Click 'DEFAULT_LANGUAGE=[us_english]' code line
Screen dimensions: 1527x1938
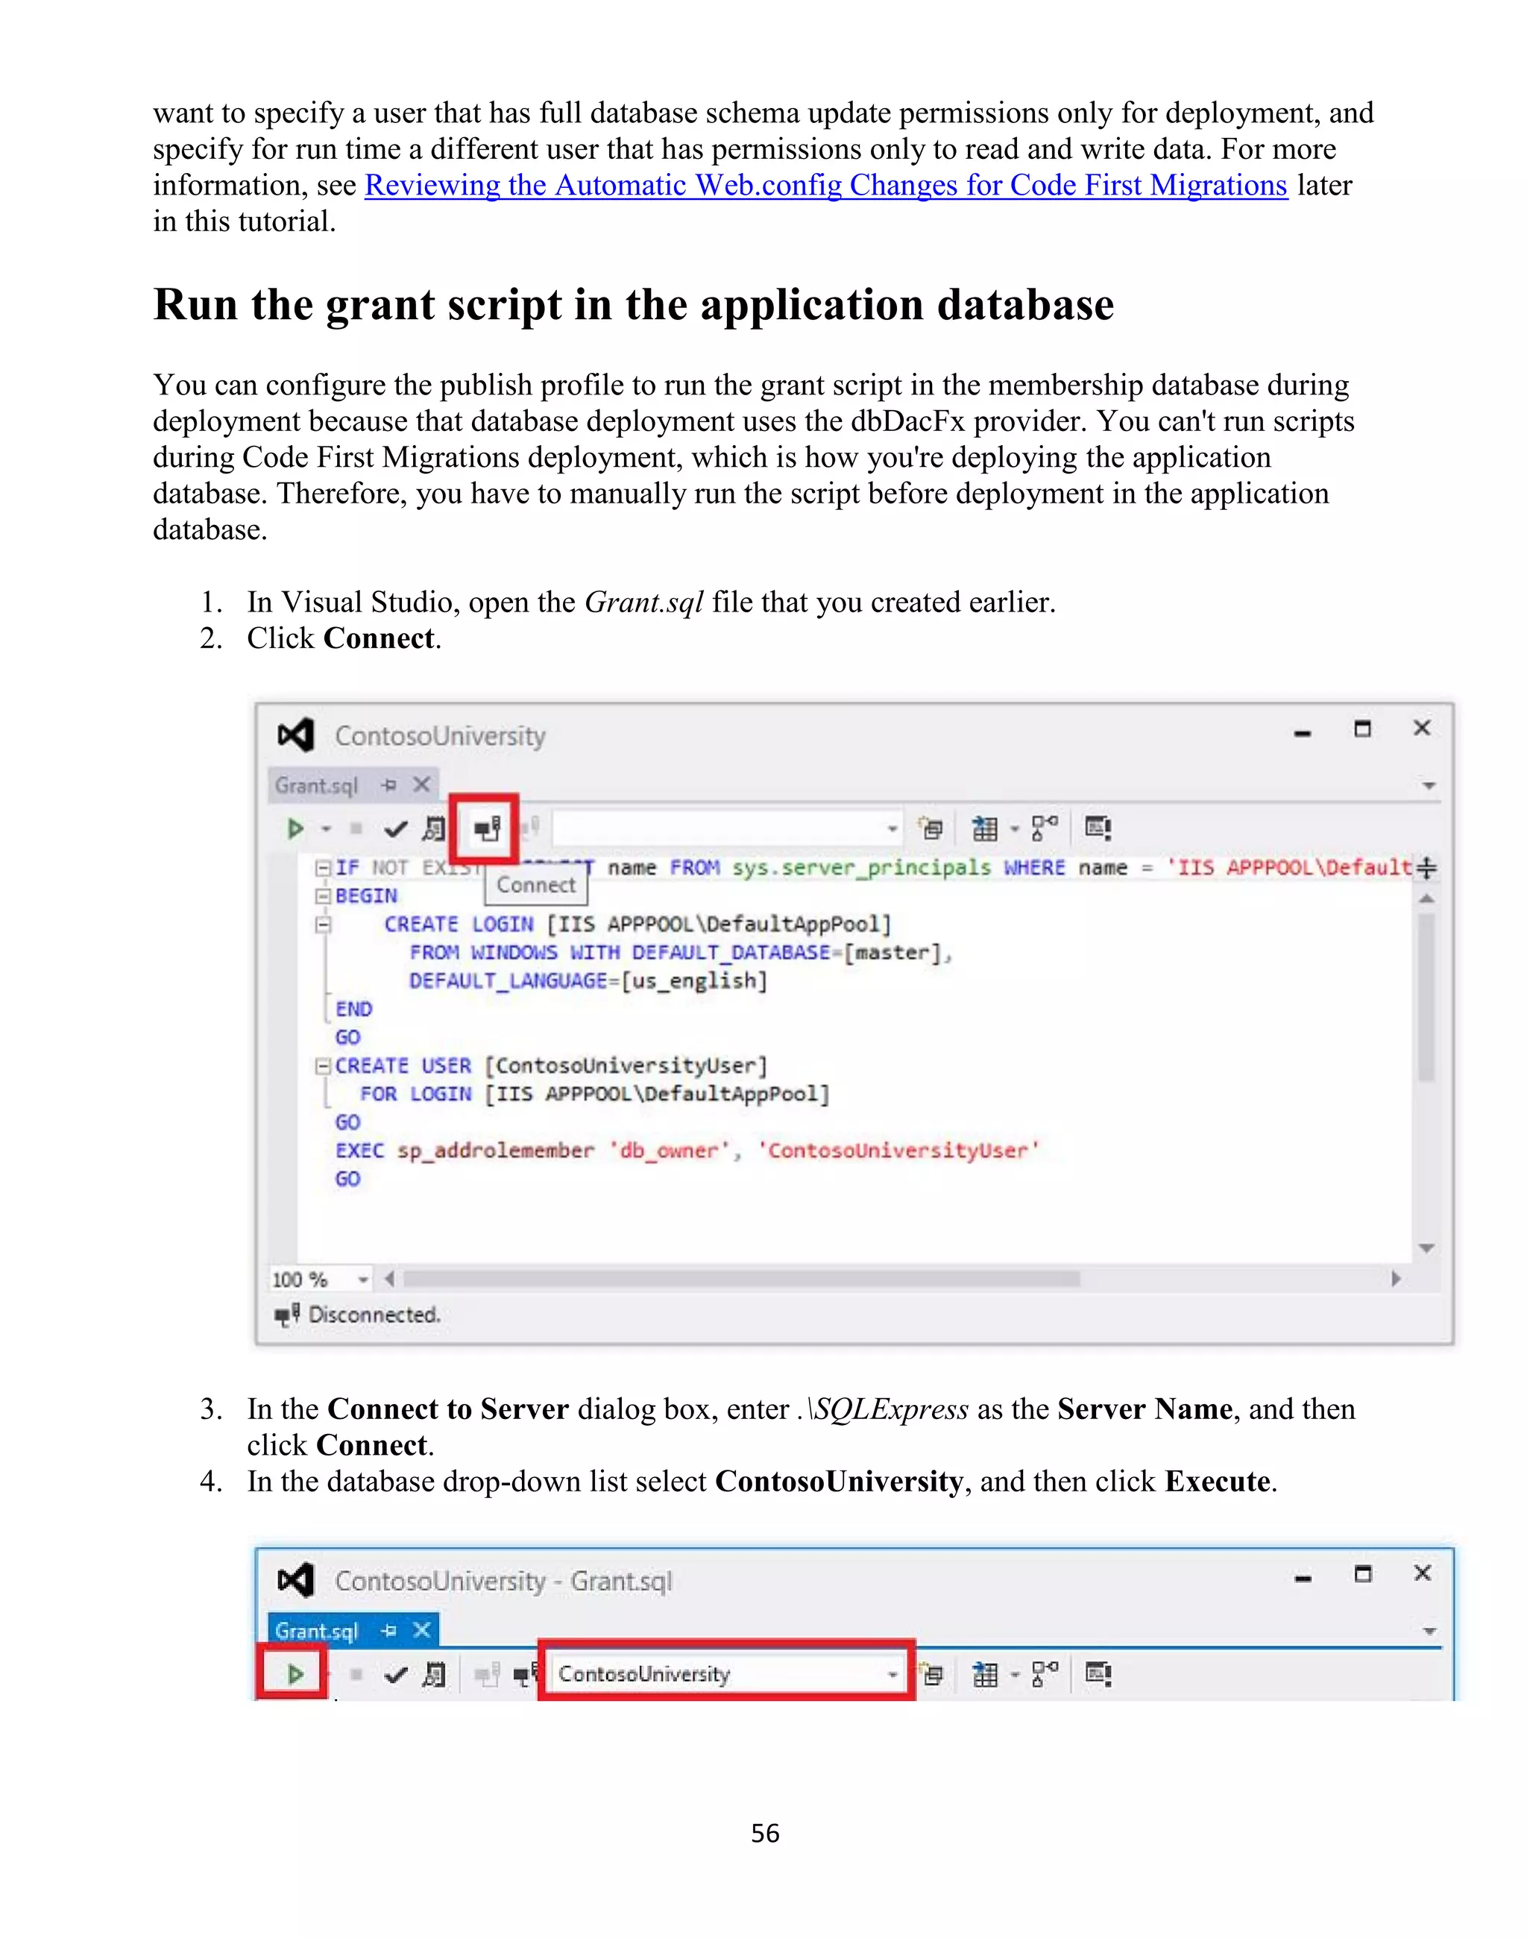588,981
